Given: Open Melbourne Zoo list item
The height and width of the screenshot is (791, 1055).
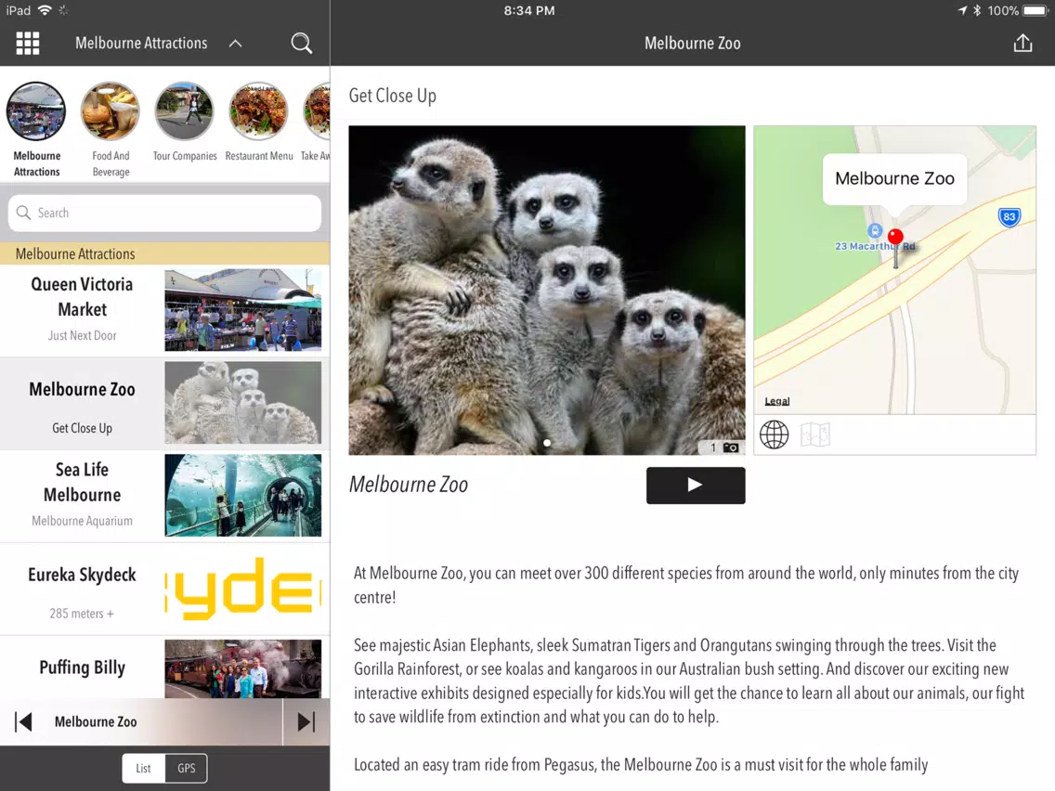Looking at the screenshot, I should [x=165, y=403].
